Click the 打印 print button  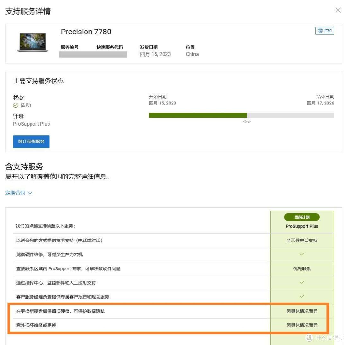(325, 31)
